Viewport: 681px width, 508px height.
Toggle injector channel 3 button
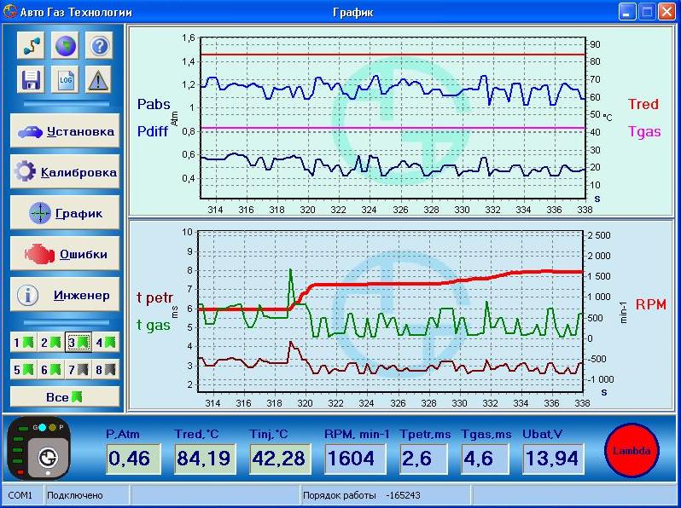coord(78,343)
